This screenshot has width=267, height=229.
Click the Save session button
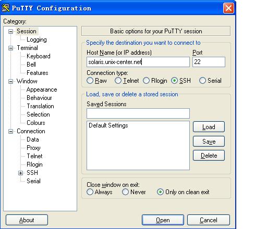point(209,142)
